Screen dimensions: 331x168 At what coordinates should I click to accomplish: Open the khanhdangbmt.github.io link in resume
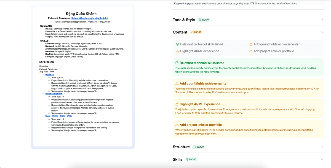[x=90, y=18]
